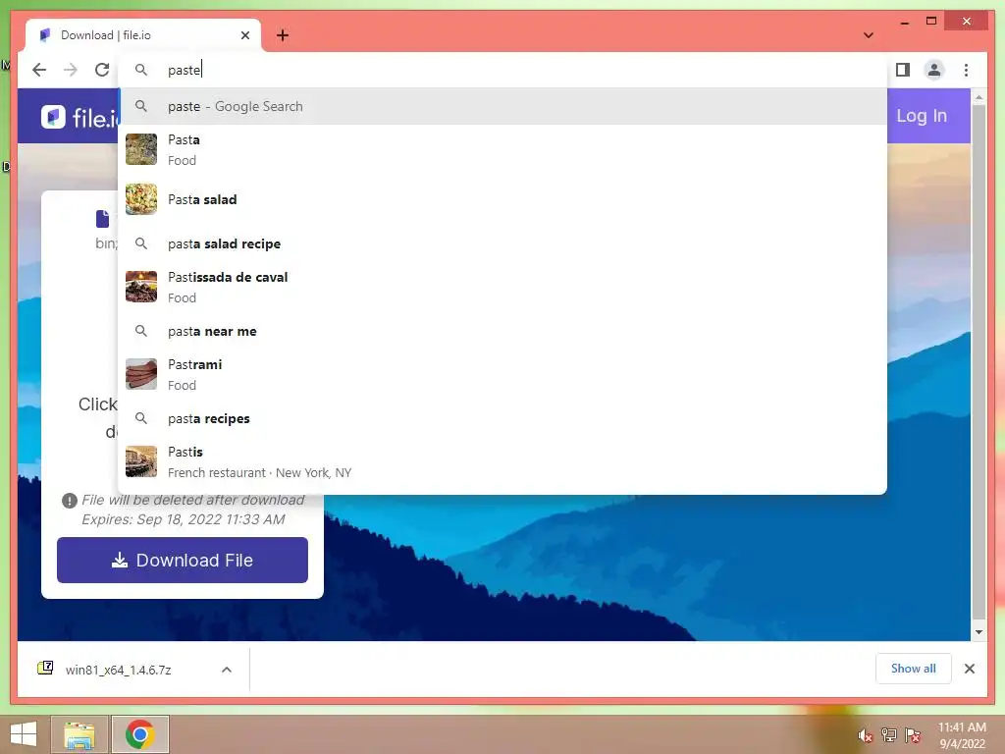
Task: Open the Chrome profile avatar menu
Action: [x=934, y=70]
